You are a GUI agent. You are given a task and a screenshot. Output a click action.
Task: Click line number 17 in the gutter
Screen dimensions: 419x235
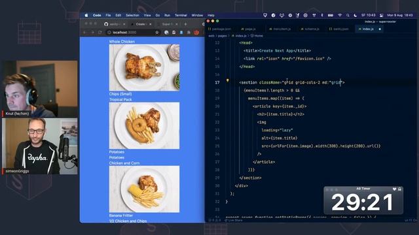point(217,83)
